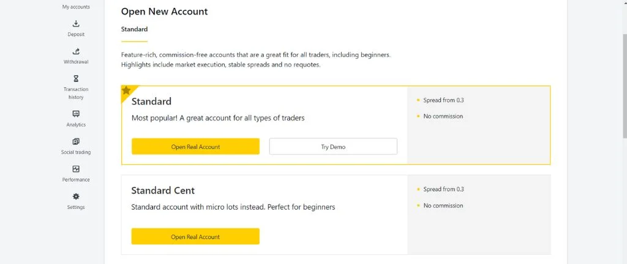This screenshot has height=264, width=627.
Task: Click the Analytics sidebar icon
Action: click(76, 114)
